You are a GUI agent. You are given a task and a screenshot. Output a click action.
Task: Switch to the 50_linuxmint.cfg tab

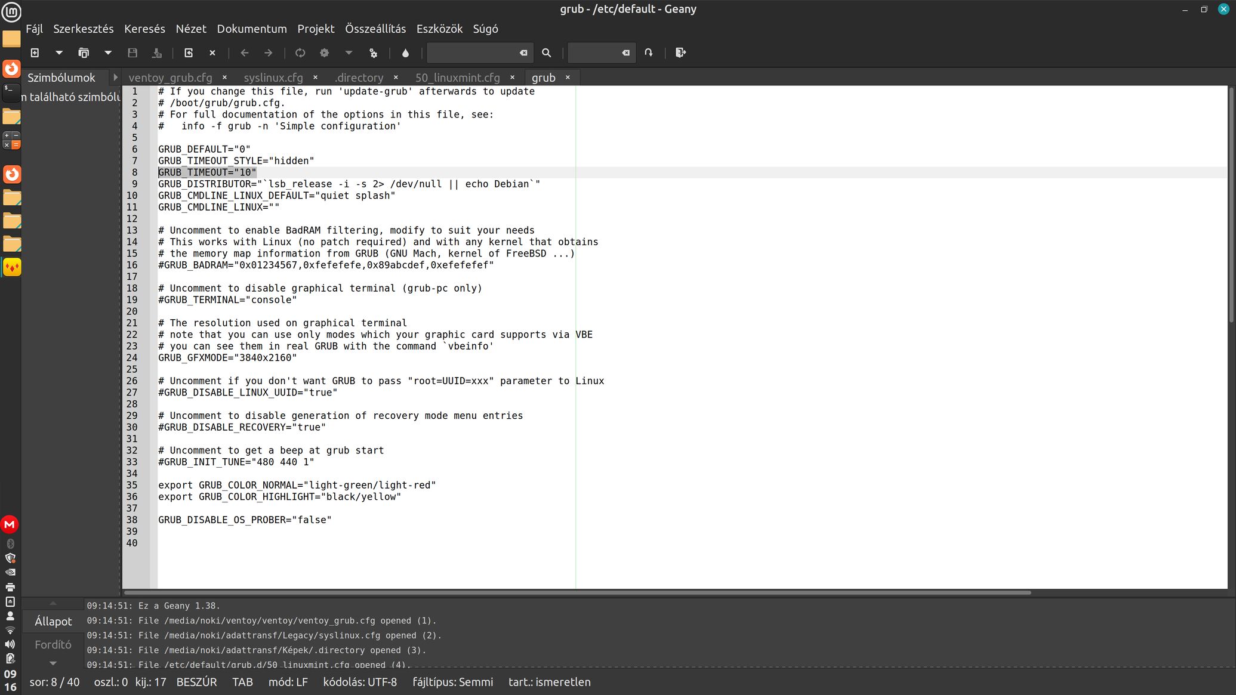click(x=458, y=78)
